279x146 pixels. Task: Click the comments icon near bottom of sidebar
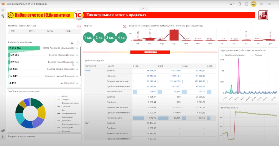click(3, 131)
